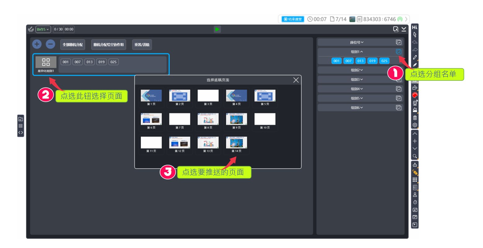
Task: Expand the 座位号 list
Action: (357, 42)
